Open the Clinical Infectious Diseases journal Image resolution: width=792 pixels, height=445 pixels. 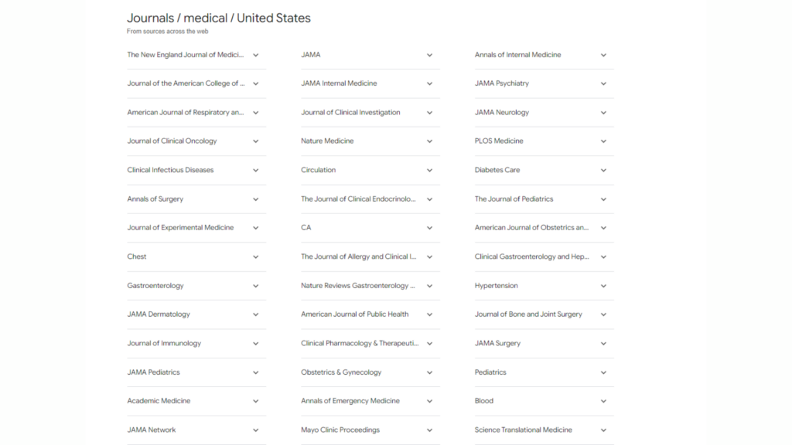170,170
